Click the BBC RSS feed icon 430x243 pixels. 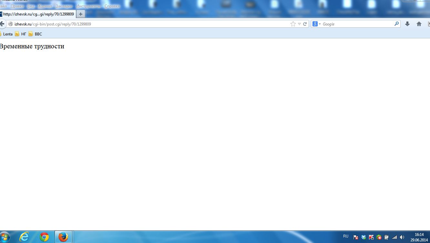(x=31, y=34)
